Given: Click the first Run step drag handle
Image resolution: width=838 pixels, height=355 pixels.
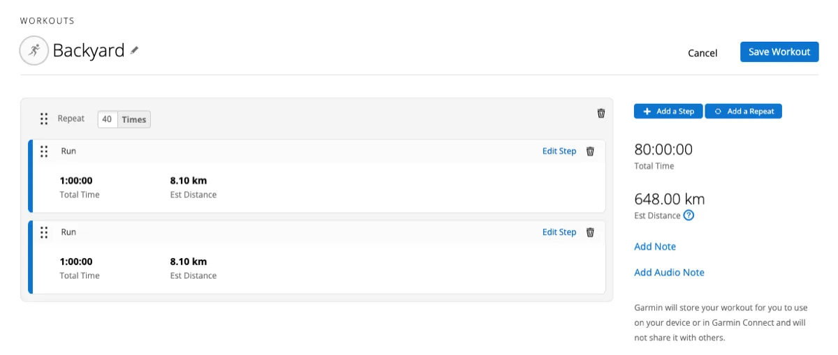Looking at the screenshot, I should coord(44,151).
